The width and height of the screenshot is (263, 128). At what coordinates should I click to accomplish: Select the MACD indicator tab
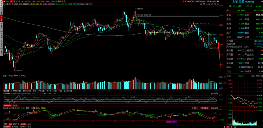point(23,124)
